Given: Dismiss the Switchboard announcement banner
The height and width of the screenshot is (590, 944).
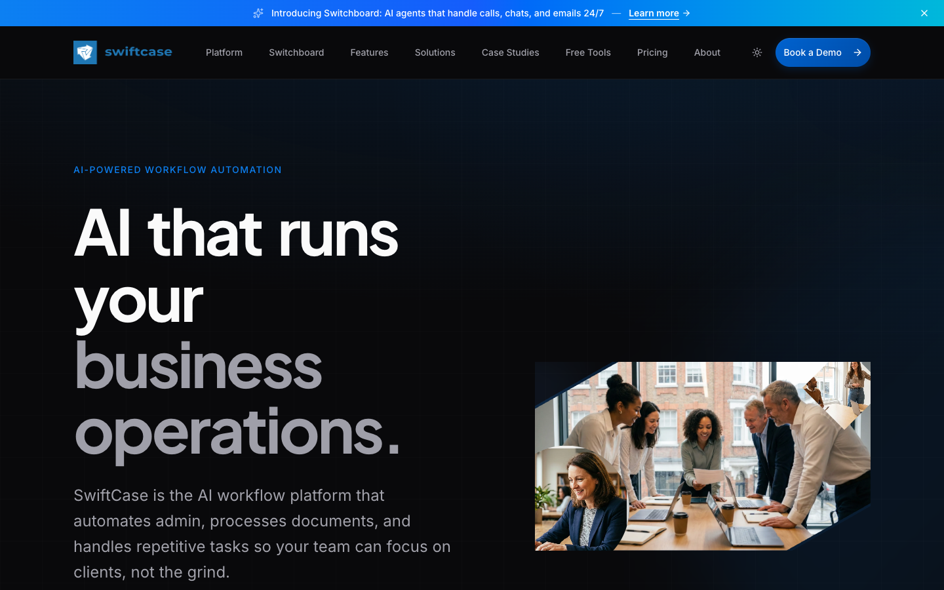Looking at the screenshot, I should click(x=924, y=13).
